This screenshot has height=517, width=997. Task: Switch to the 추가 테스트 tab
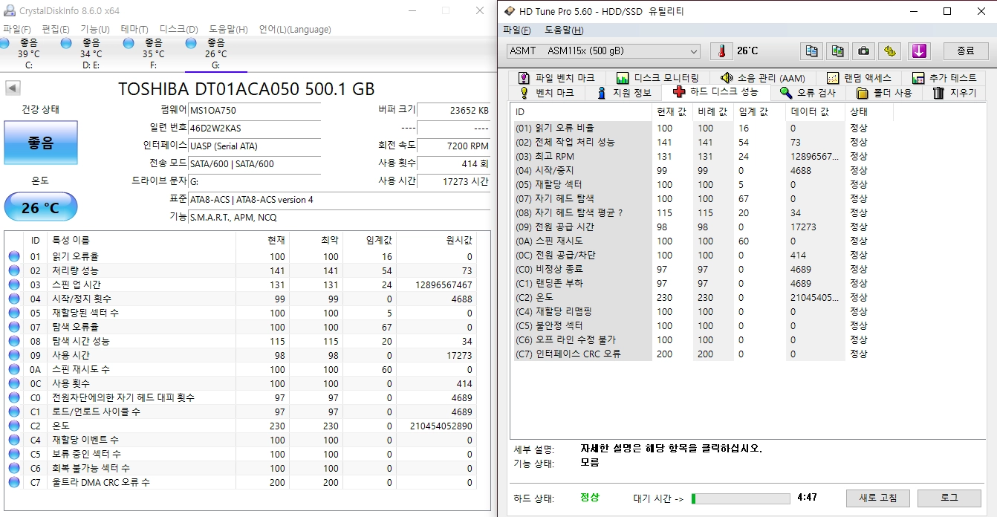tap(943, 78)
